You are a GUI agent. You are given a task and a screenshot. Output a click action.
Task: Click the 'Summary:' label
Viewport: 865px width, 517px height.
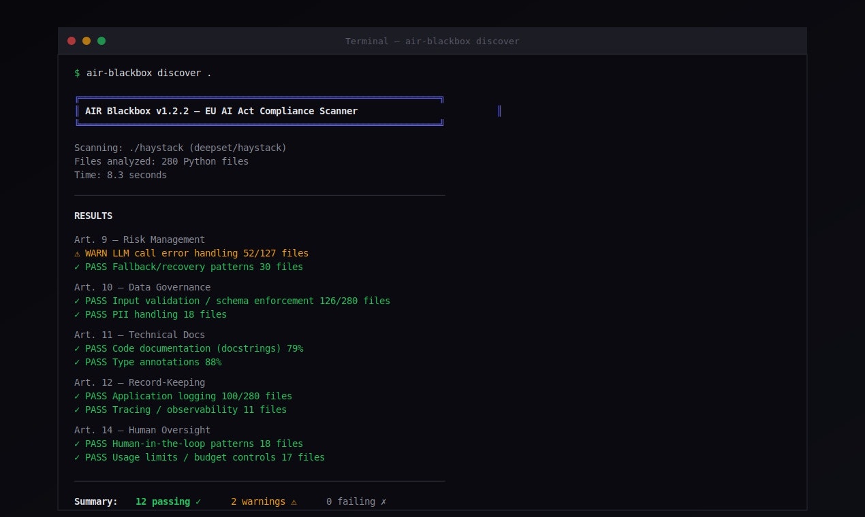coord(96,501)
